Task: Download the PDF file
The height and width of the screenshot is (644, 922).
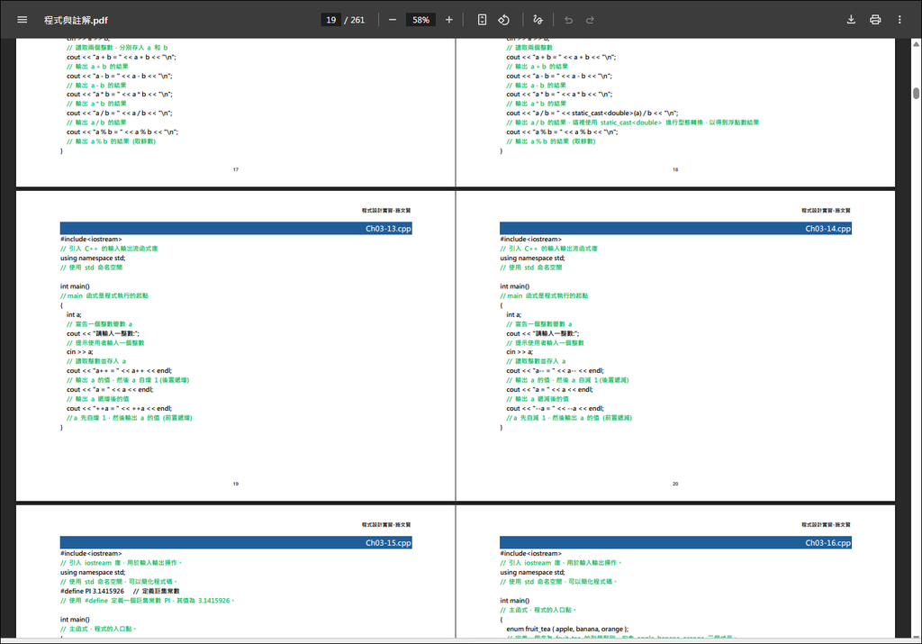Action: click(851, 20)
